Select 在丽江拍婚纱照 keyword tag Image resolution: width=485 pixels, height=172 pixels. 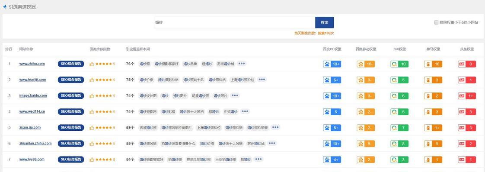click(198, 160)
